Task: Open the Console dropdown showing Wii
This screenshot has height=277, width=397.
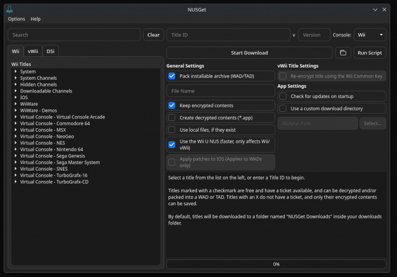Action: point(370,35)
